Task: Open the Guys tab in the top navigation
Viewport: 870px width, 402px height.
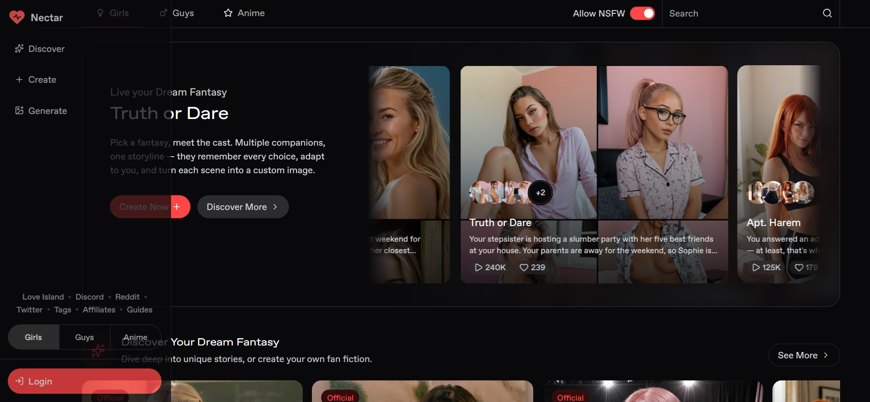Action: click(x=177, y=13)
